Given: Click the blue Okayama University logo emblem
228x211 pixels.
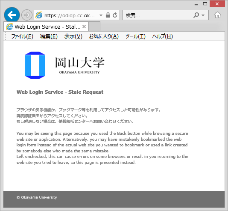Looking at the screenshot, I should coord(35,65).
